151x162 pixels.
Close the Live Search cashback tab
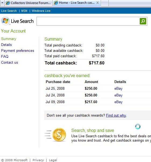click(x=97, y=3)
